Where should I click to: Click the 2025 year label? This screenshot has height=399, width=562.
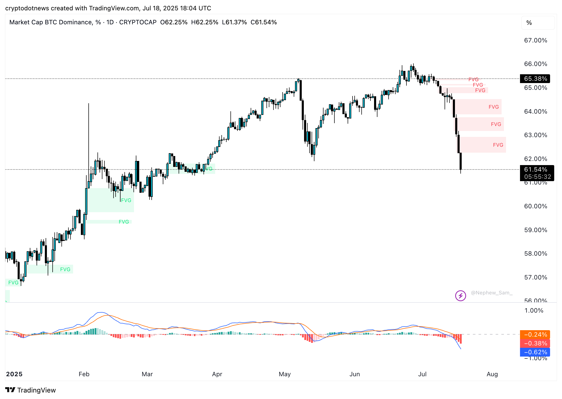(x=14, y=374)
